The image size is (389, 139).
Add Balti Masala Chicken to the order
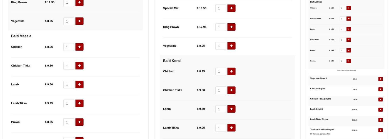(79, 47)
